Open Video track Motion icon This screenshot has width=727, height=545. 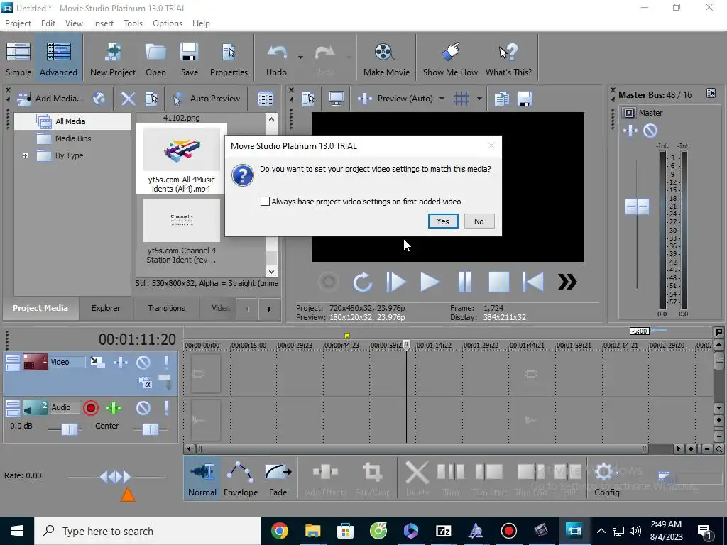[x=97, y=362]
